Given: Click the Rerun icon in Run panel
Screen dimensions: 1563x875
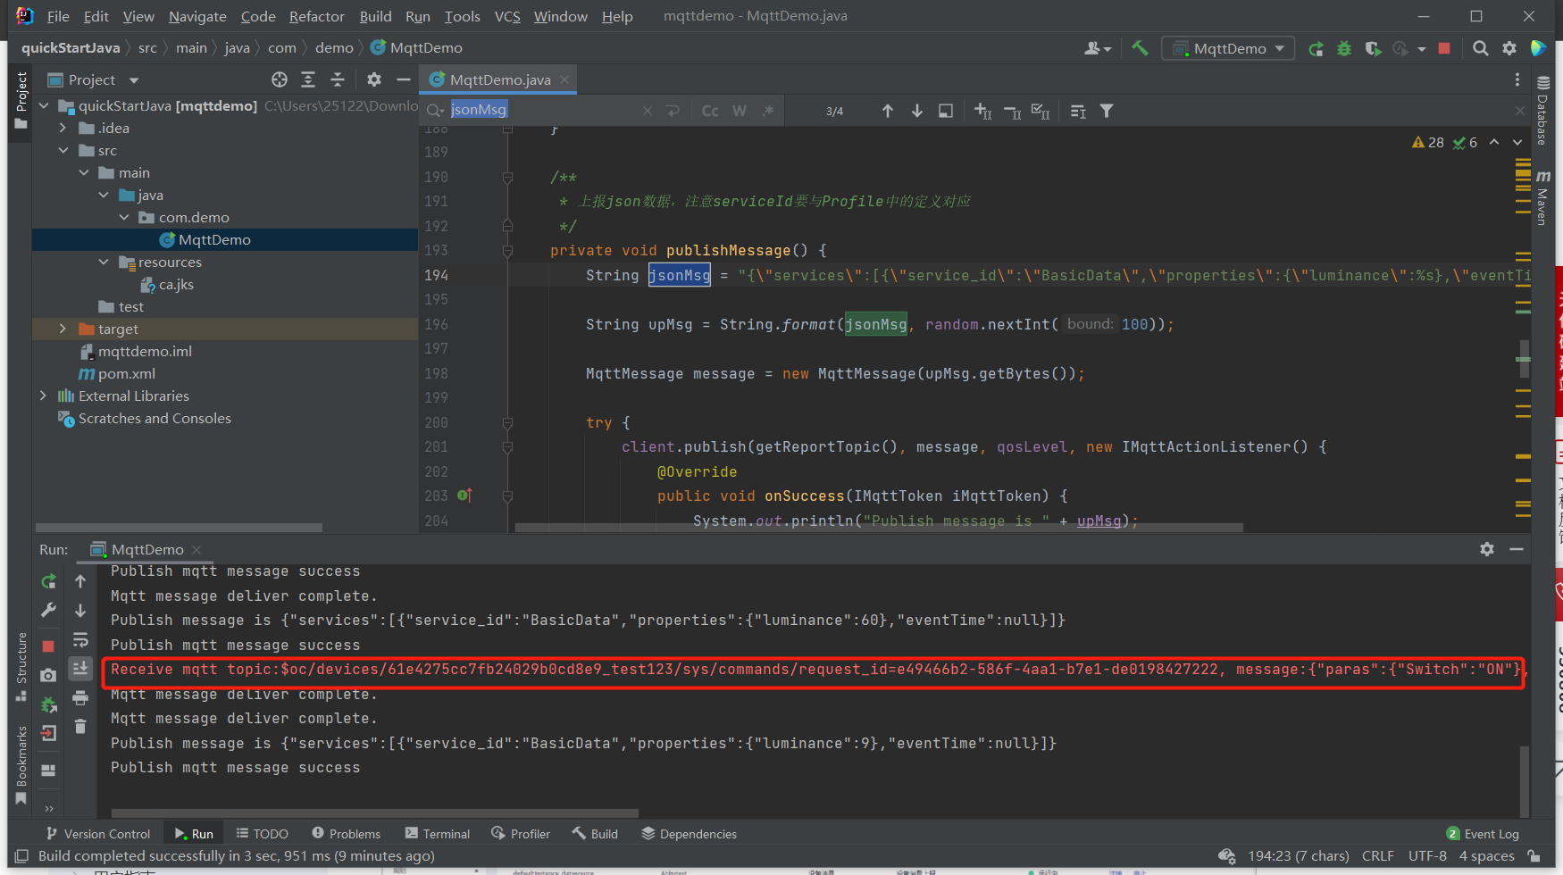Looking at the screenshot, I should click(x=49, y=582).
